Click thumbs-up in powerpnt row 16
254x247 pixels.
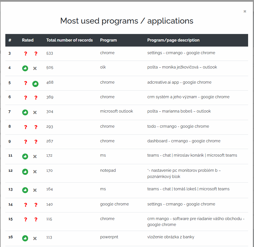pyautogui.click(x=25, y=238)
